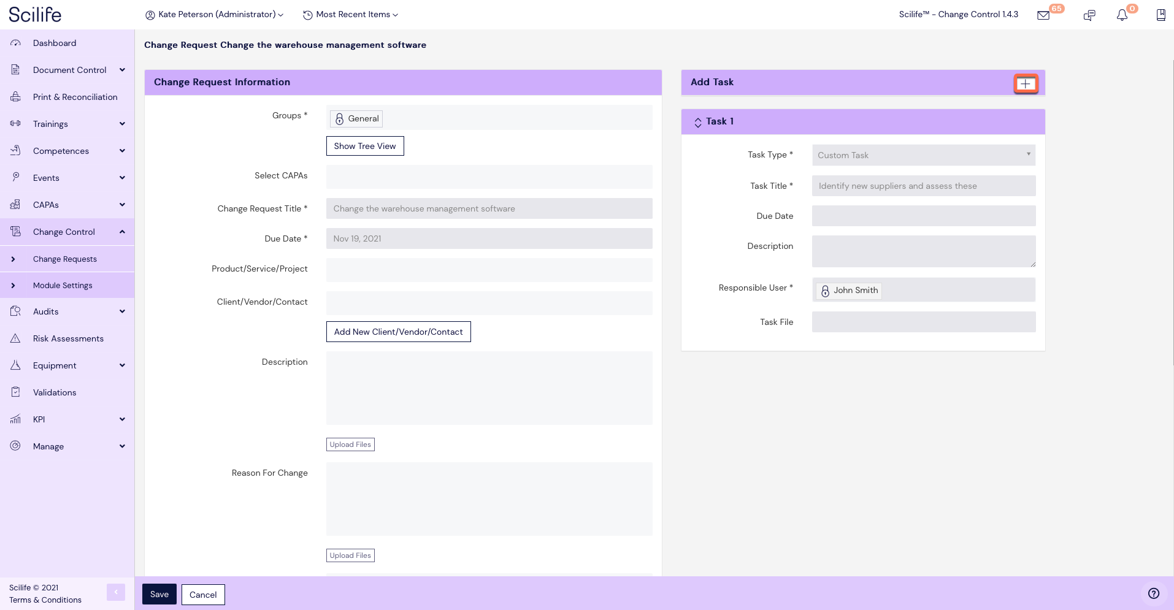Expand the Document Control menu
The image size is (1174, 610).
(123, 69)
